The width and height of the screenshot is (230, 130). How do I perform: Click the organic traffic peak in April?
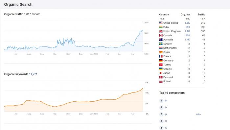pyautogui.click(x=143, y=30)
